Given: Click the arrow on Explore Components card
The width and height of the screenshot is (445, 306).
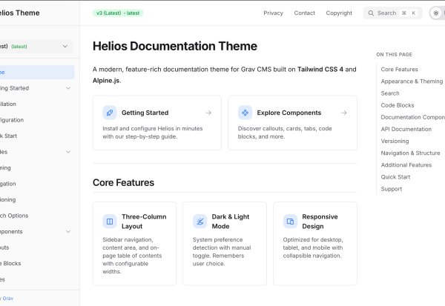Looking at the screenshot, I should tap(344, 113).
